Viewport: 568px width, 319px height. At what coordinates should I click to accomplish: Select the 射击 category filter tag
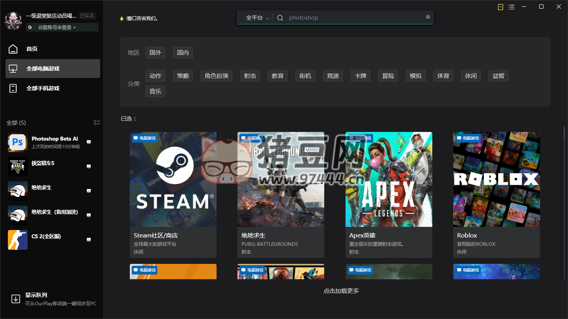250,76
